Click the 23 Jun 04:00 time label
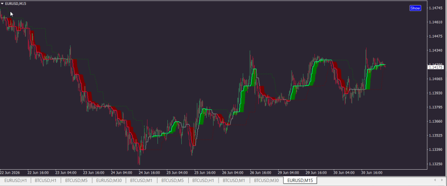The width and height of the screenshot is (447, 186). (x=66, y=173)
